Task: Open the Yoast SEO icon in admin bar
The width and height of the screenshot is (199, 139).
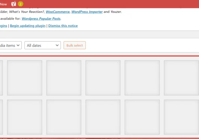Action: (13, 4)
